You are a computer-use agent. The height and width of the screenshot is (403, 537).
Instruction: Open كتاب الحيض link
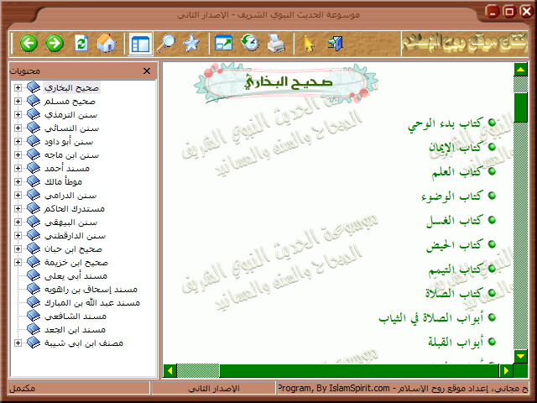pyautogui.click(x=454, y=245)
